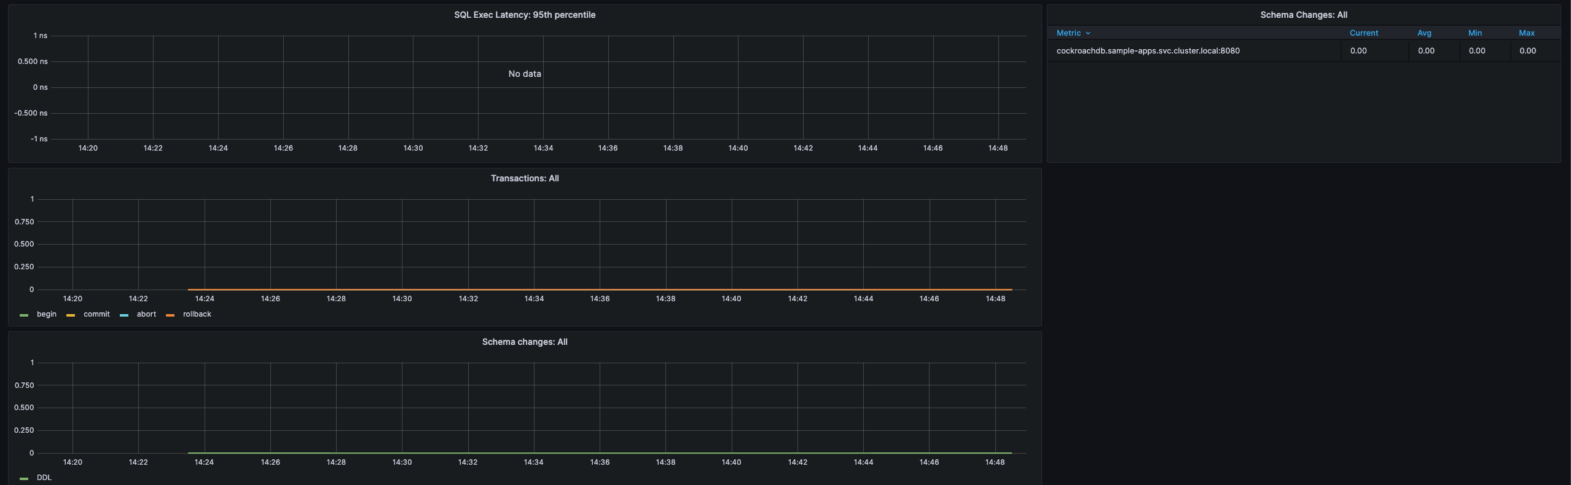The height and width of the screenshot is (485, 1571).
Task: Toggle the commit series in the legend
Action: (x=96, y=314)
